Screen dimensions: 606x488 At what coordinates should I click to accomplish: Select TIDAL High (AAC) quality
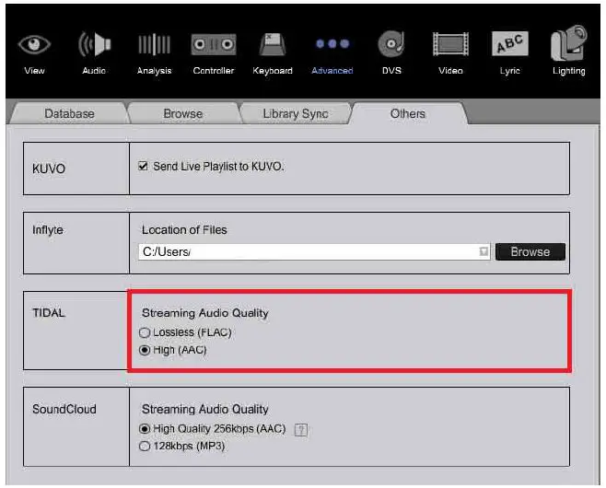click(145, 350)
